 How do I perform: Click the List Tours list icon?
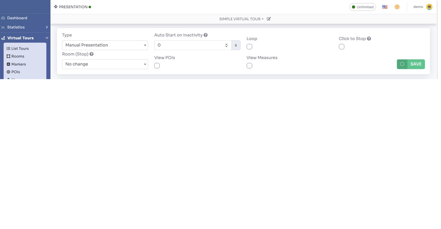pyautogui.click(x=8, y=49)
